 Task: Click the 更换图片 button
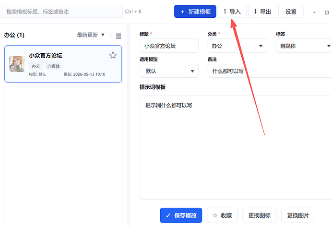pos(298,215)
